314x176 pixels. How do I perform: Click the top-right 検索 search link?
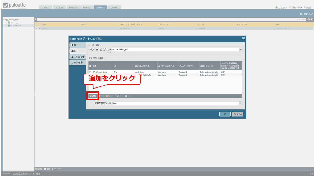[307, 8]
